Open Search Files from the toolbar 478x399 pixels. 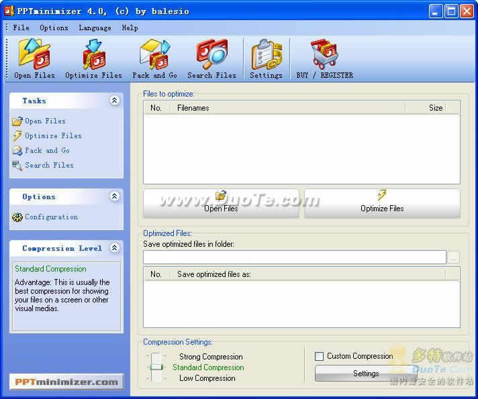[x=212, y=54]
